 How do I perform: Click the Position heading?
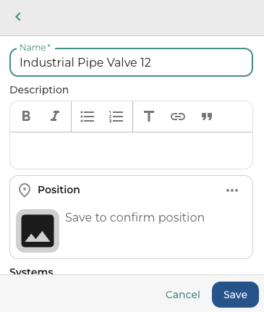pos(59,190)
